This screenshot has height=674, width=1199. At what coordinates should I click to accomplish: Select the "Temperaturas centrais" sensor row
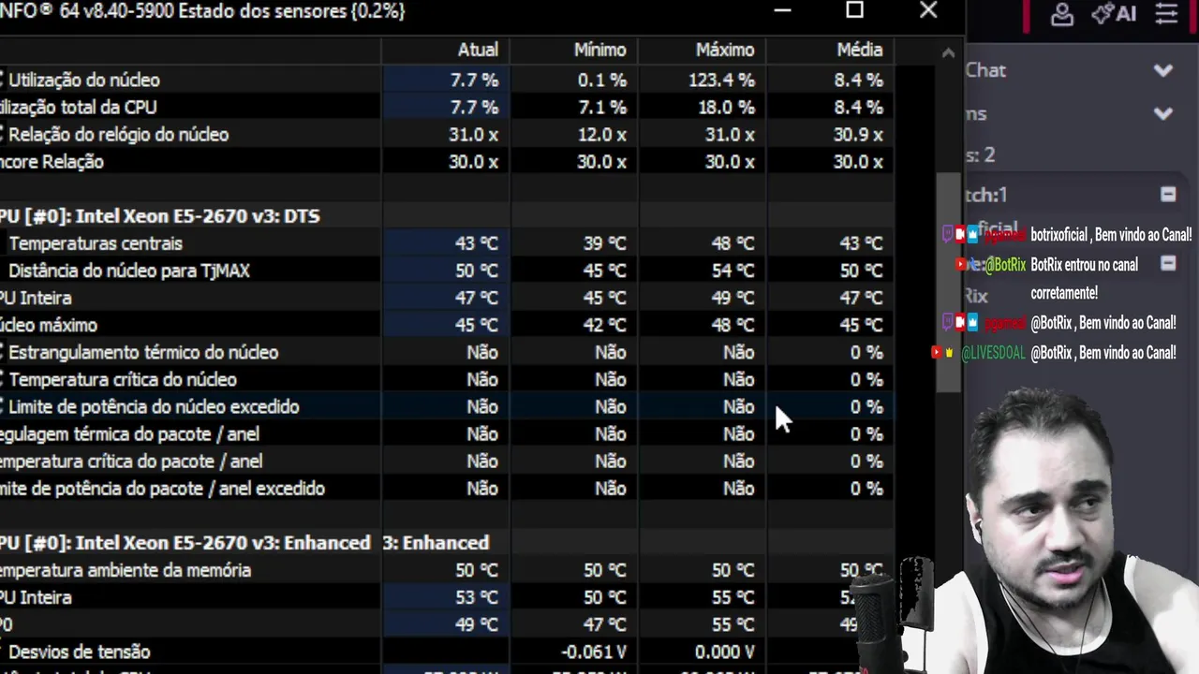point(447,243)
